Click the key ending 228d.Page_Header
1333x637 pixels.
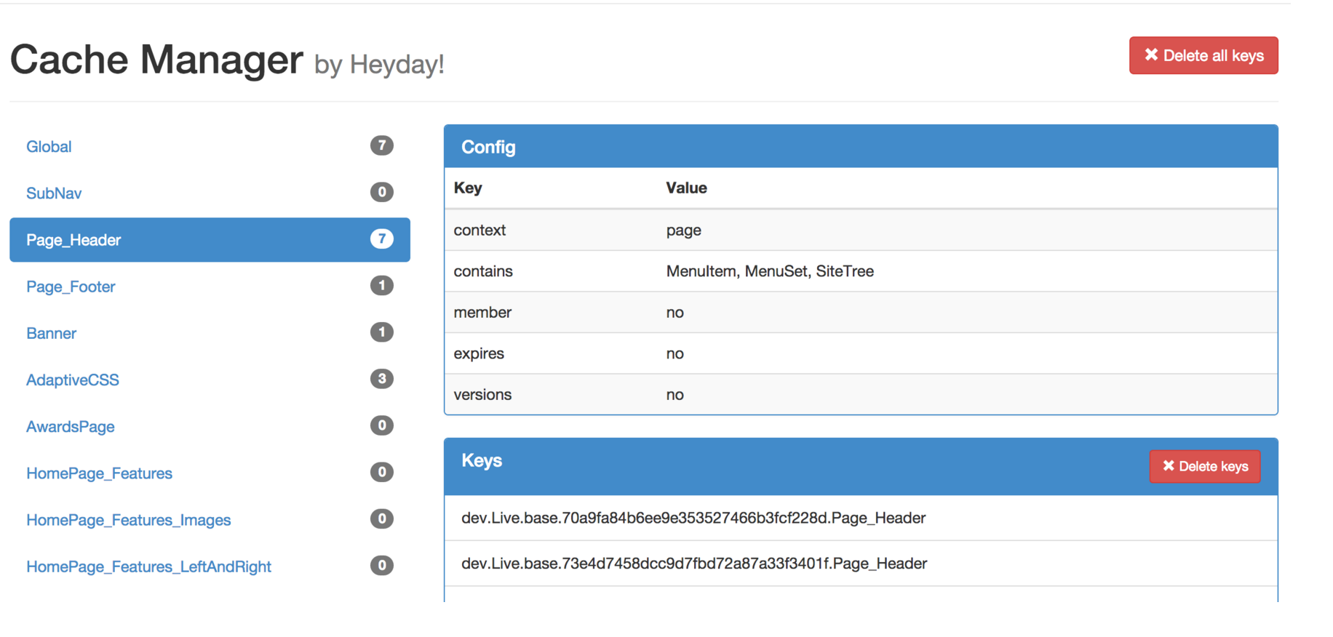(x=693, y=518)
